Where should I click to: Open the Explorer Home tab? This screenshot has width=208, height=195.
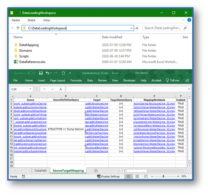coord(16,20)
